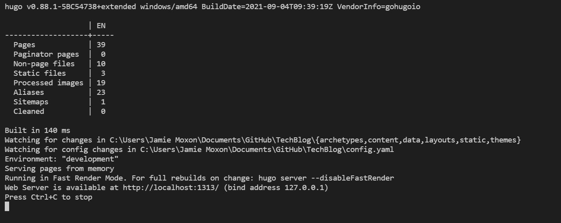Open the http://localhost:1313/ web server link
The width and height of the screenshot is (561, 223).
click(171, 188)
